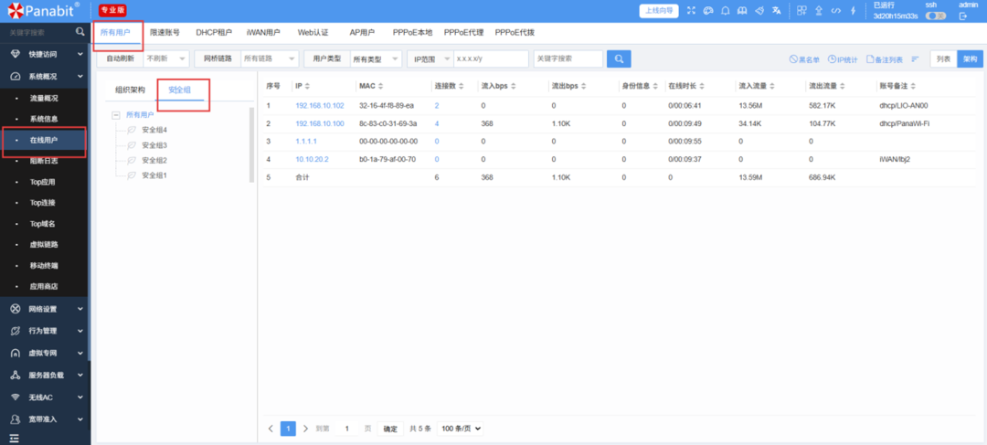Open the 自动刷新 dropdown
This screenshot has height=445, width=987.
[165, 58]
